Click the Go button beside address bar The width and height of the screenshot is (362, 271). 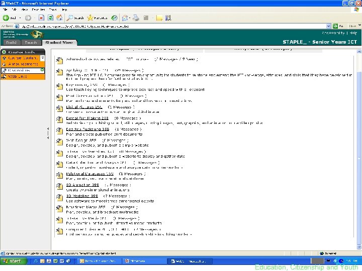(x=338, y=26)
